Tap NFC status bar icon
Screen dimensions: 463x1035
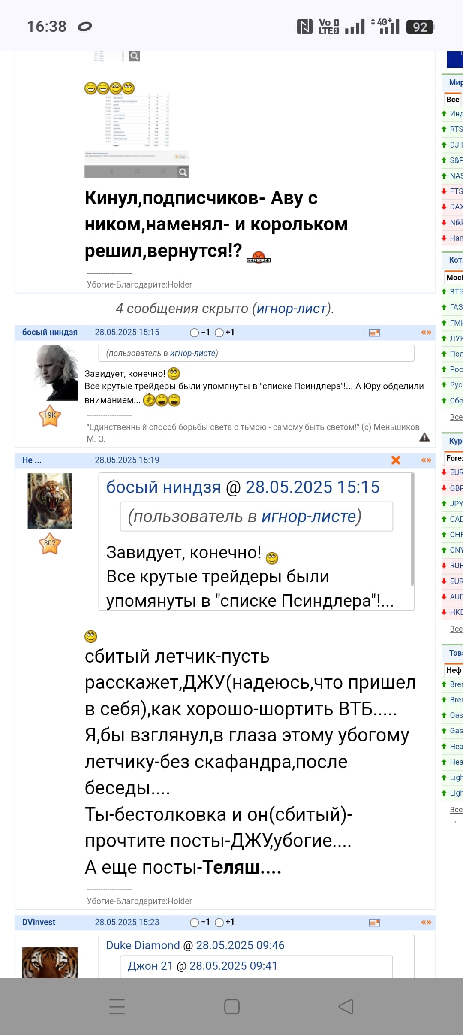[x=305, y=27]
